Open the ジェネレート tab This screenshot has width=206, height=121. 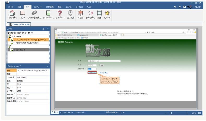[x=38, y=7]
